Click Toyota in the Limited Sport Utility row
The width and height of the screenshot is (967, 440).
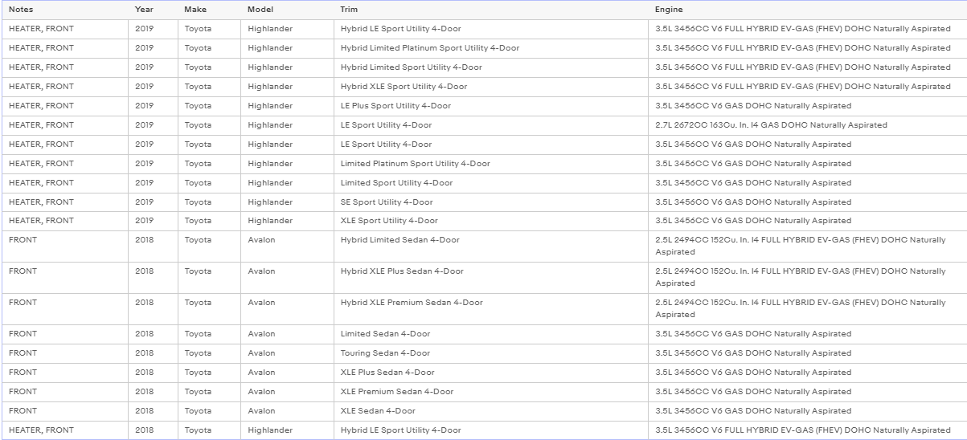coord(198,183)
